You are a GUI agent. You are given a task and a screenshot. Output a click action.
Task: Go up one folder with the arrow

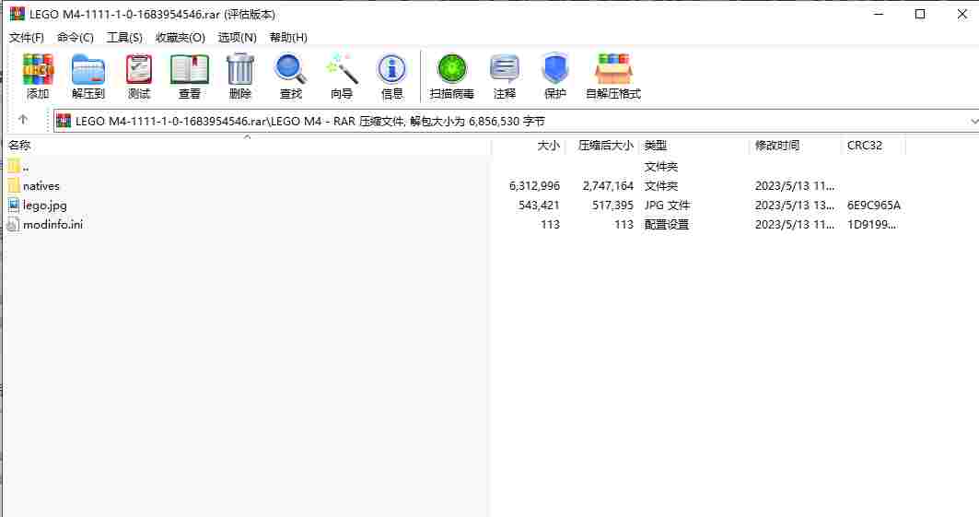pyautogui.click(x=23, y=120)
